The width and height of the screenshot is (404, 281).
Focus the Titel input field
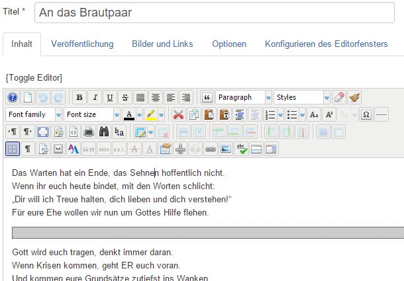tap(215, 13)
